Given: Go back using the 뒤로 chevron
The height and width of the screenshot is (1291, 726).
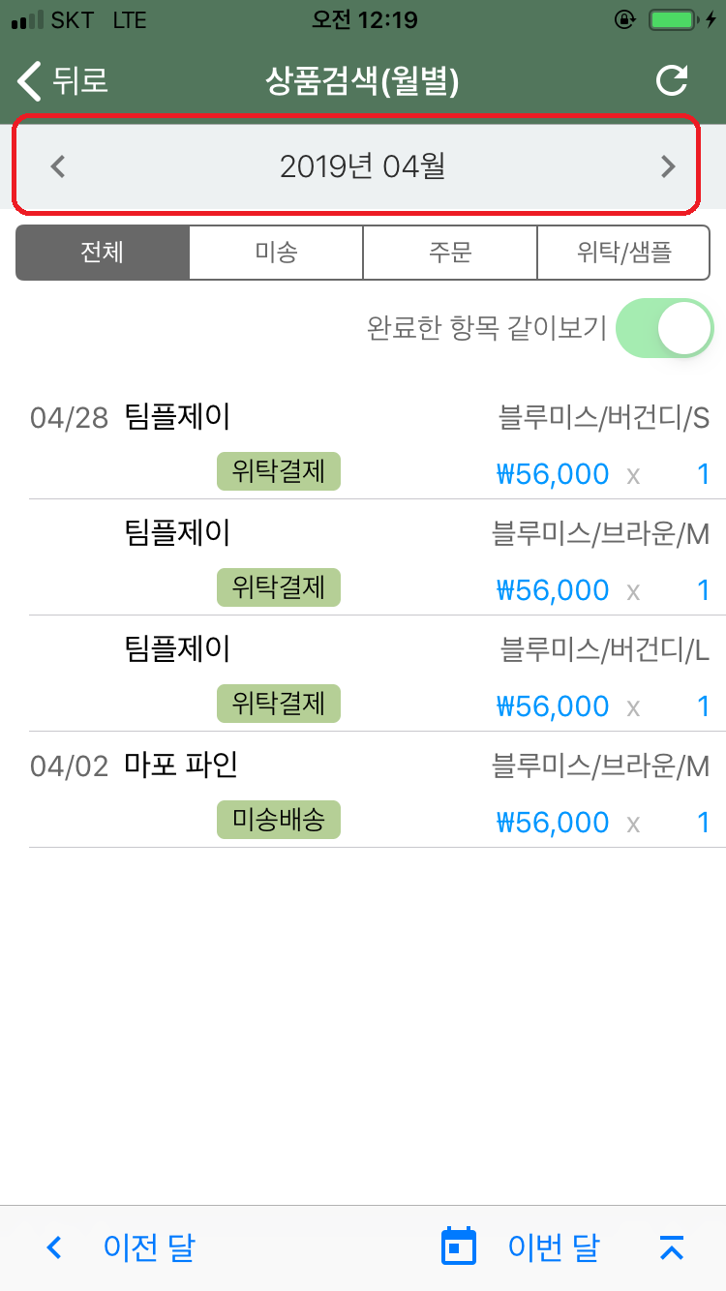Looking at the screenshot, I should [x=31, y=81].
